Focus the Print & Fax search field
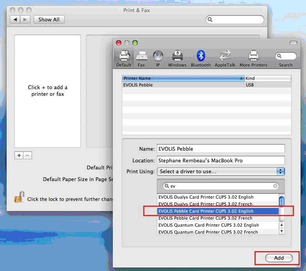The width and height of the screenshot is (306, 271). pos(235,19)
